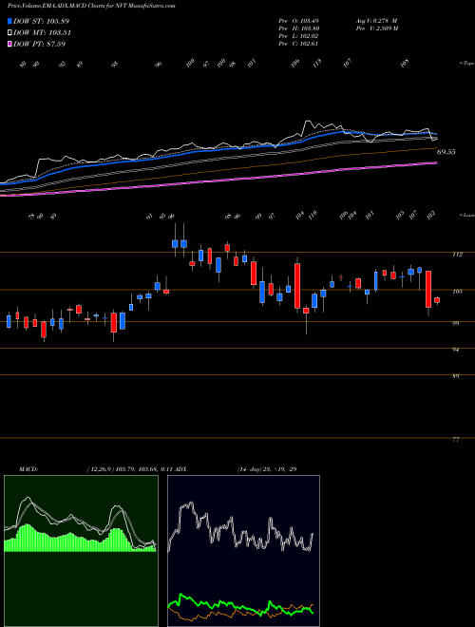Click the white DOW MT legend swatch
This screenshot has height=627, width=475.
(10, 32)
